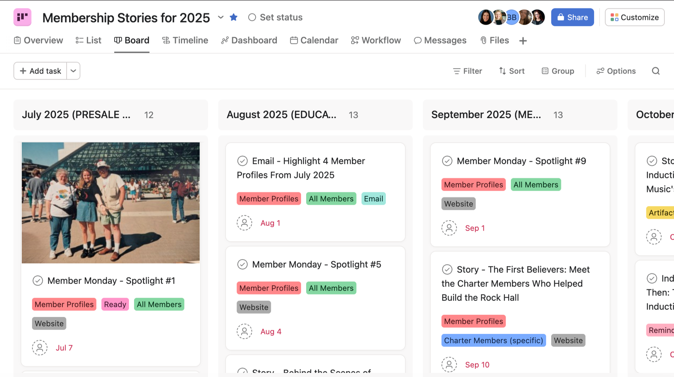Star the project as favorite

point(234,17)
